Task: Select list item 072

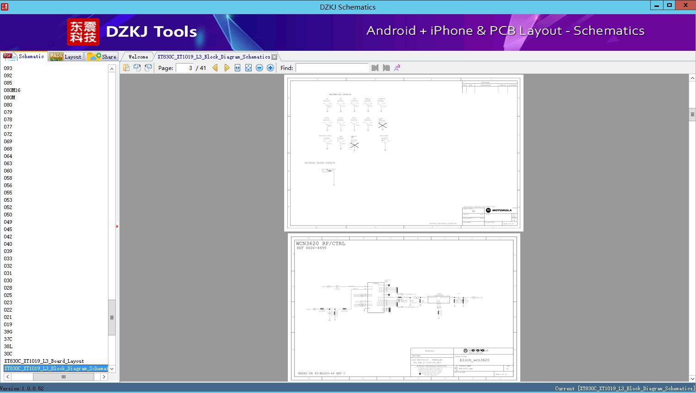Action: pyautogui.click(x=8, y=134)
